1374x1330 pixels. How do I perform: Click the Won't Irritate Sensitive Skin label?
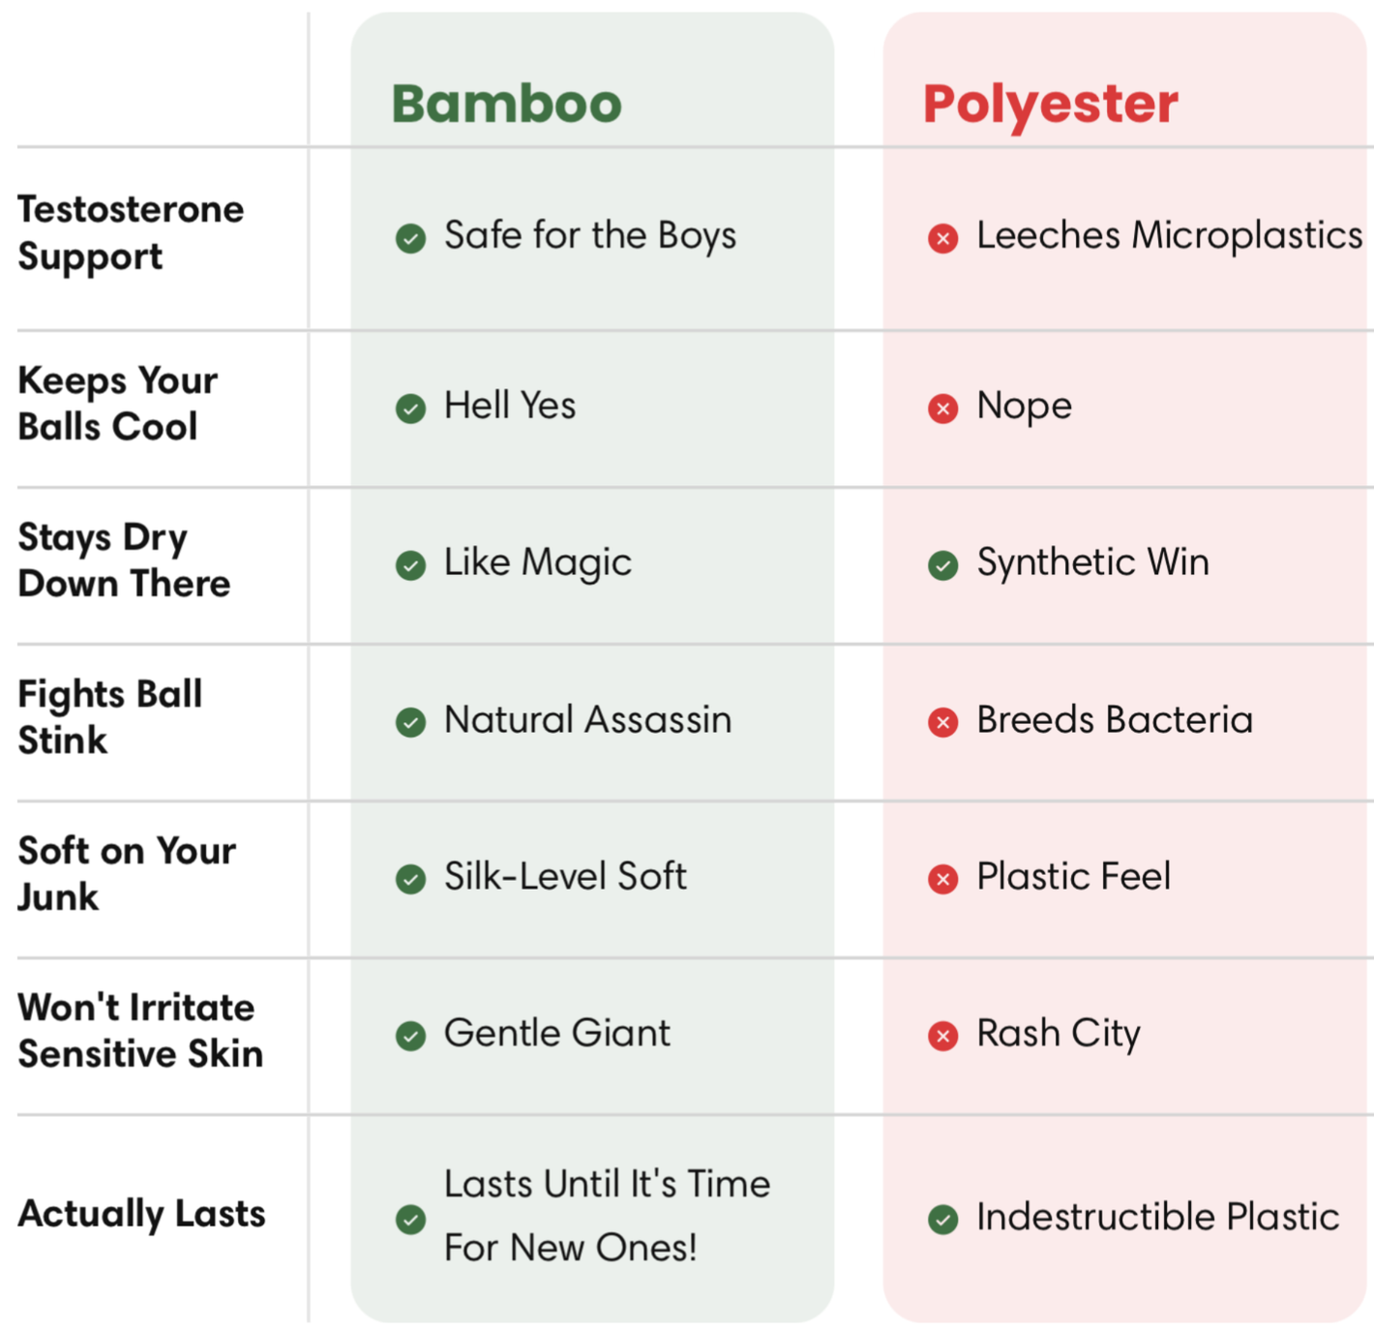click(x=140, y=1031)
